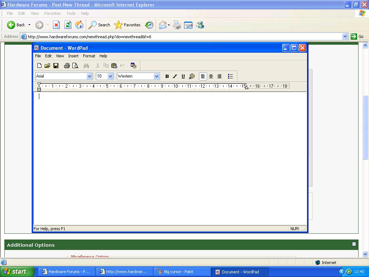Click the IE Stop button
Image resolution: width=369 pixels, height=277 pixels.
(x=56, y=25)
